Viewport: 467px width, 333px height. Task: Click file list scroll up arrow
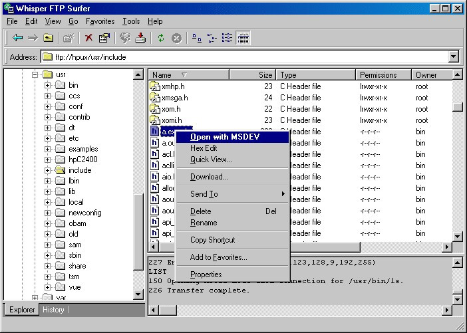click(458, 74)
